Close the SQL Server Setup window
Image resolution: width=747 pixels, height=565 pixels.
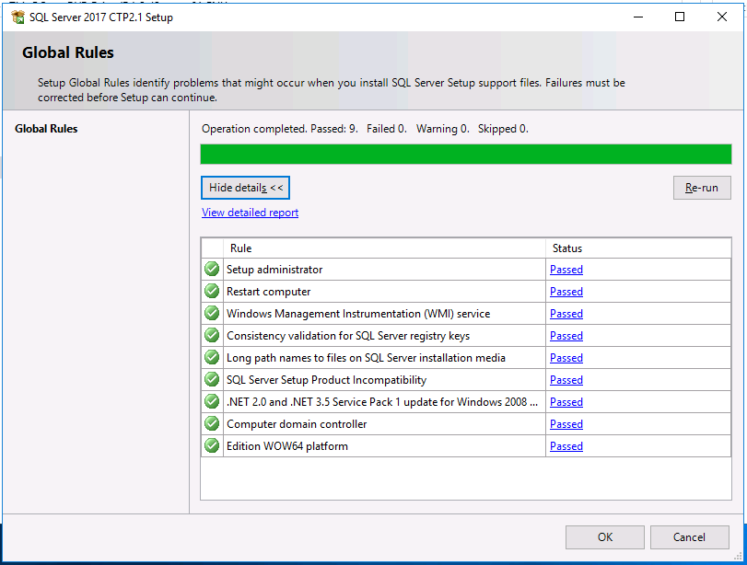click(x=722, y=17)
